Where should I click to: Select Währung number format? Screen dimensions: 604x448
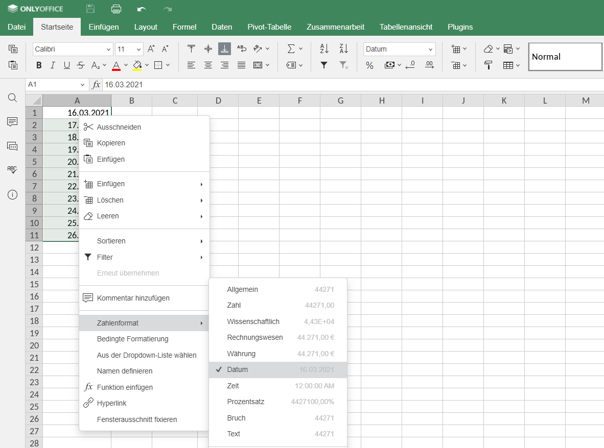point(278,354)
